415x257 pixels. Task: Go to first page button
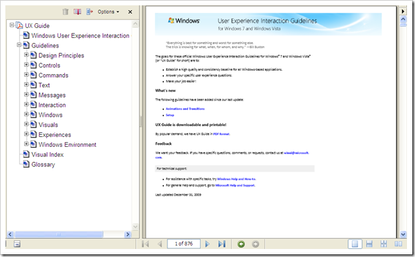click(x=145, y=244)
